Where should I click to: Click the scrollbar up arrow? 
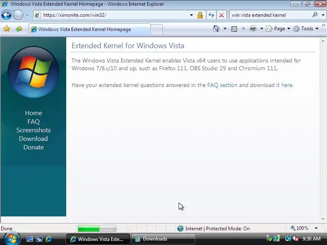pos(323,41)
